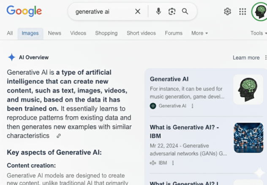The height and width of the screenshot is (185, 267).
Task: Open quick settings gear icon
Action: [227, 11]
